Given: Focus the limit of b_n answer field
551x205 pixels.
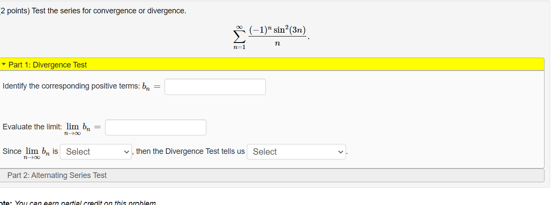Looking at the screenshot, I should (156, 127).
